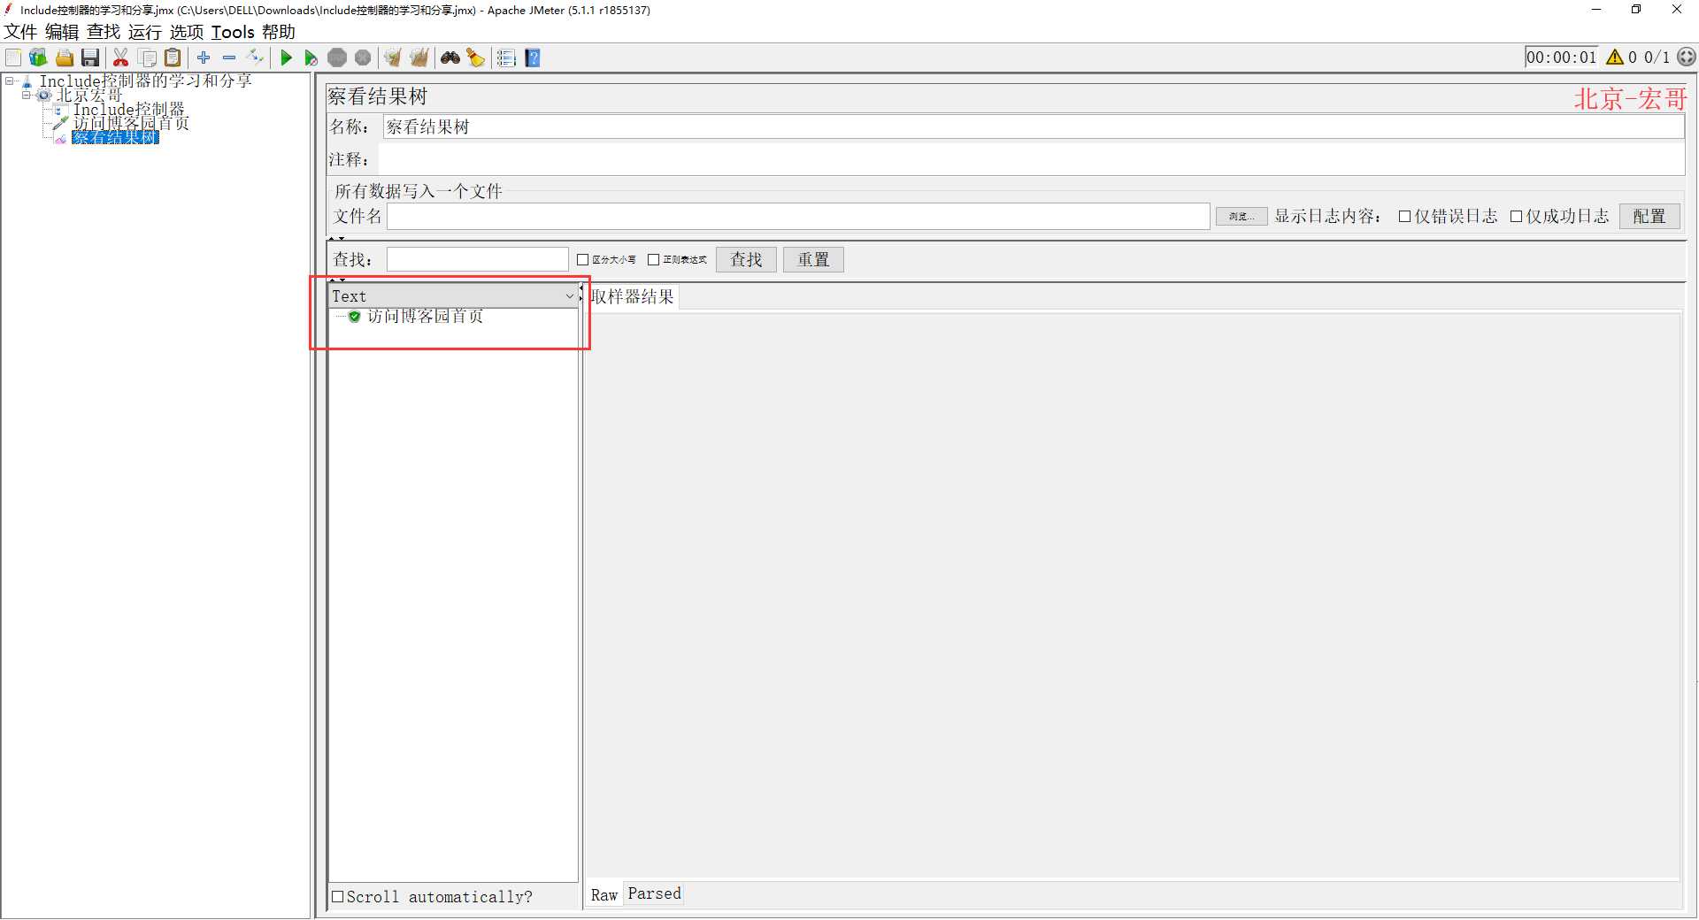Open the 帮助 menu
Viewport: 1699px width, 920px height.
[x=279, y=32]
